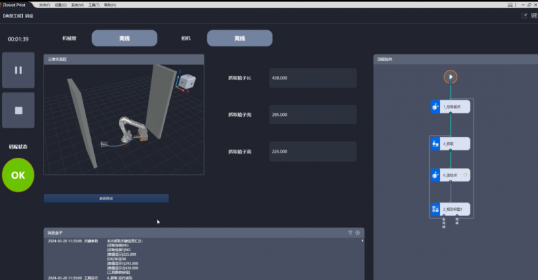Select the 4_抓取 node icon
Image resolution: width=538 pixels, height=280 pixels.
434,144
